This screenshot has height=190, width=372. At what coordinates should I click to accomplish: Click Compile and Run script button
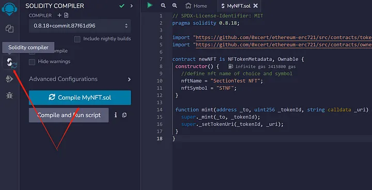tap(69, 115)
